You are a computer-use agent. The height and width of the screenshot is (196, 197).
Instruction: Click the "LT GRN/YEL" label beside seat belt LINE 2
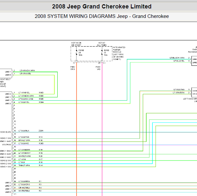click(25, 74)
